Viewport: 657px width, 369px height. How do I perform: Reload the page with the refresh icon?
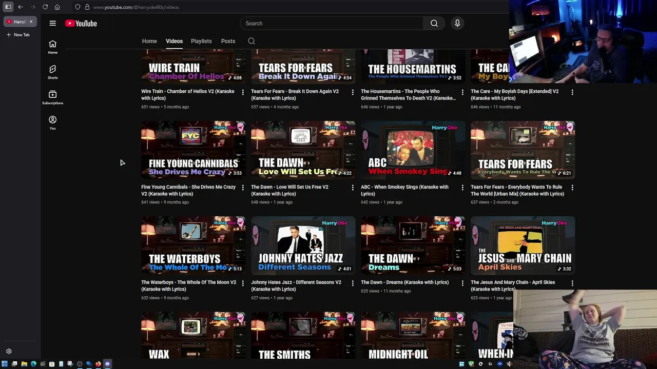45,7
